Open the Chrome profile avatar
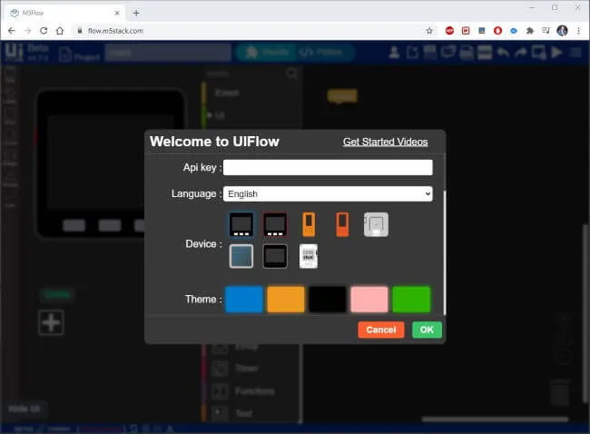Screen dimensions: 590x434 [562, 31]
